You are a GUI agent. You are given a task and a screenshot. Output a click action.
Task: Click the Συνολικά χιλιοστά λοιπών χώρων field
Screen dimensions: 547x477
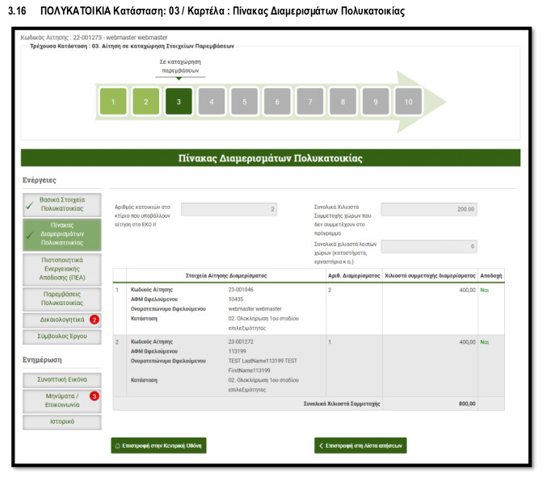tap(430, 246)
